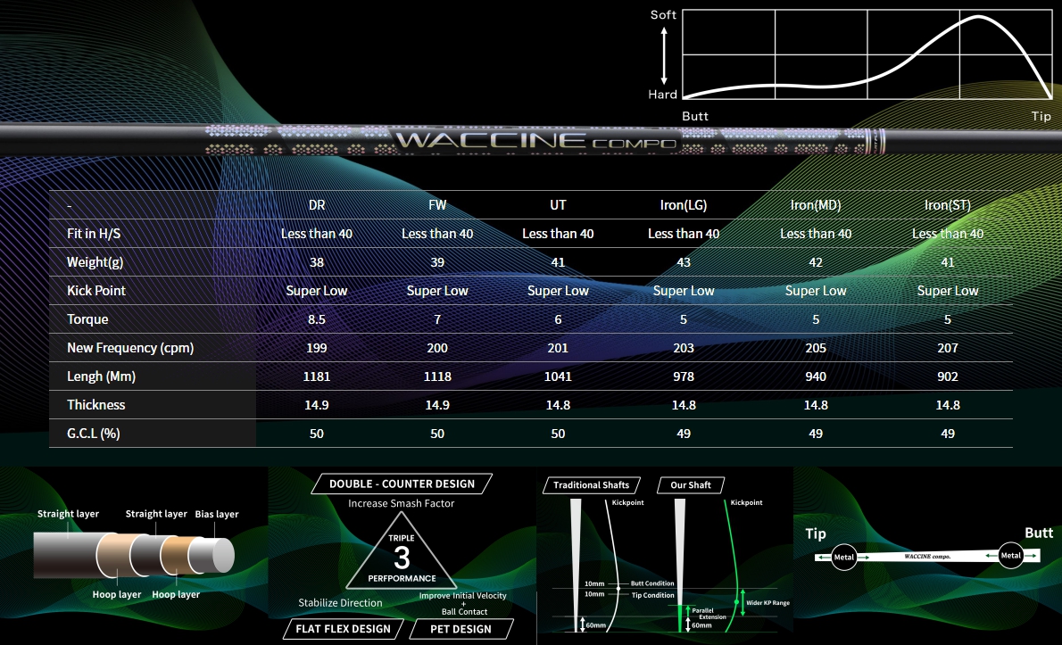Screen dimensions: 1062x645
Task: Click the Iron(MD) column header
Action: pyautogui.click(x=816, y=205)
